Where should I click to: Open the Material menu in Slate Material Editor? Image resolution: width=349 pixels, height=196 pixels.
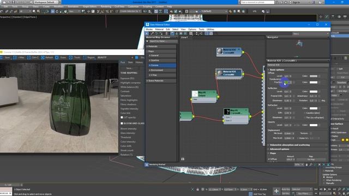pos(159,29)
